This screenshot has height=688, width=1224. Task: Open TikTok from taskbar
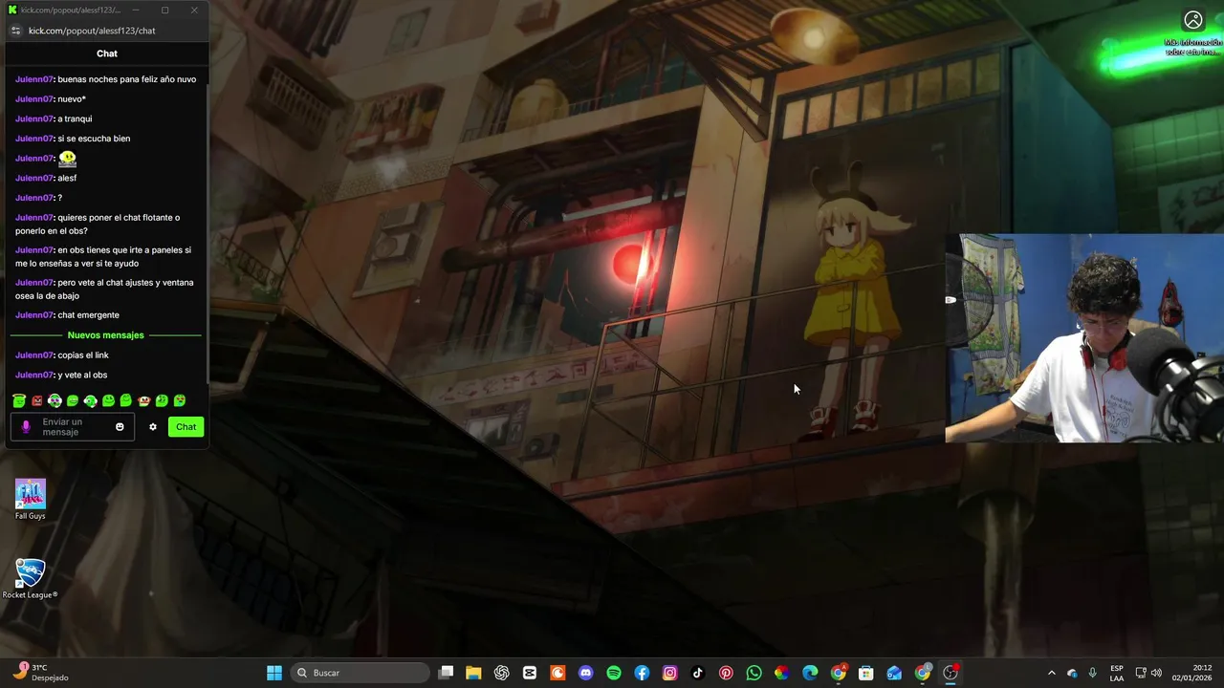(698, 673)
